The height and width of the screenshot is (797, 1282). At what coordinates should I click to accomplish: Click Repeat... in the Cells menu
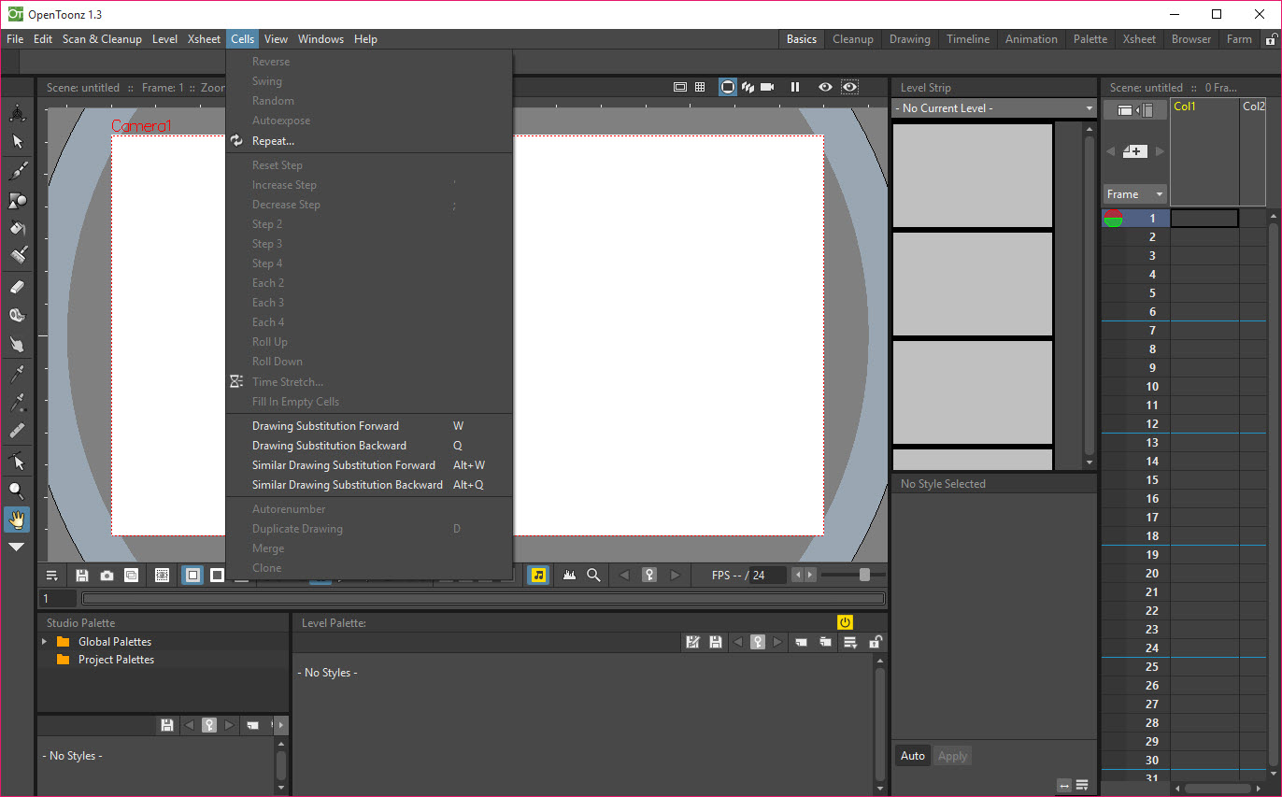pos(273,141)
